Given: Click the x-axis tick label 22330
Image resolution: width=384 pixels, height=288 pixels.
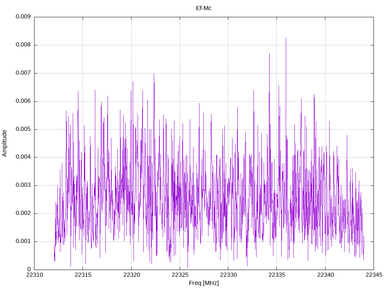Looking at the screenshot, I should point(228,275).
